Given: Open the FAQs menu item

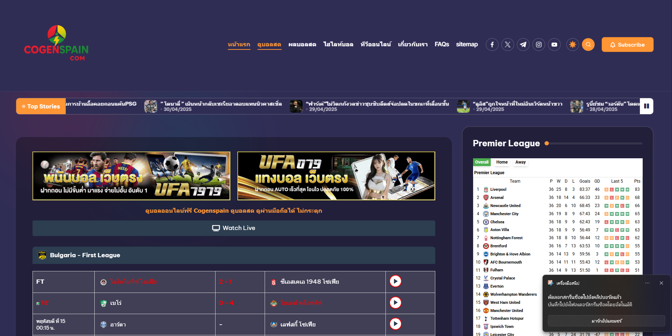Looking at the screenshot, I should point(442,45).
